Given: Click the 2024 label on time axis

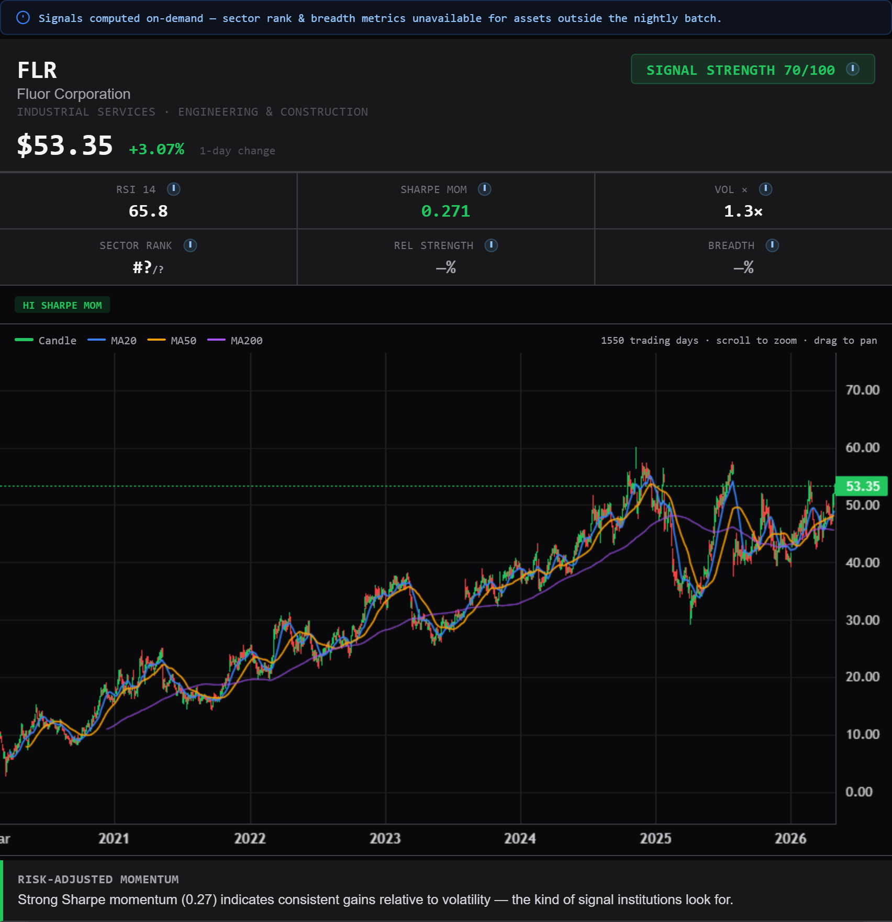Looking at the screenshot, I should coord(520,838).
